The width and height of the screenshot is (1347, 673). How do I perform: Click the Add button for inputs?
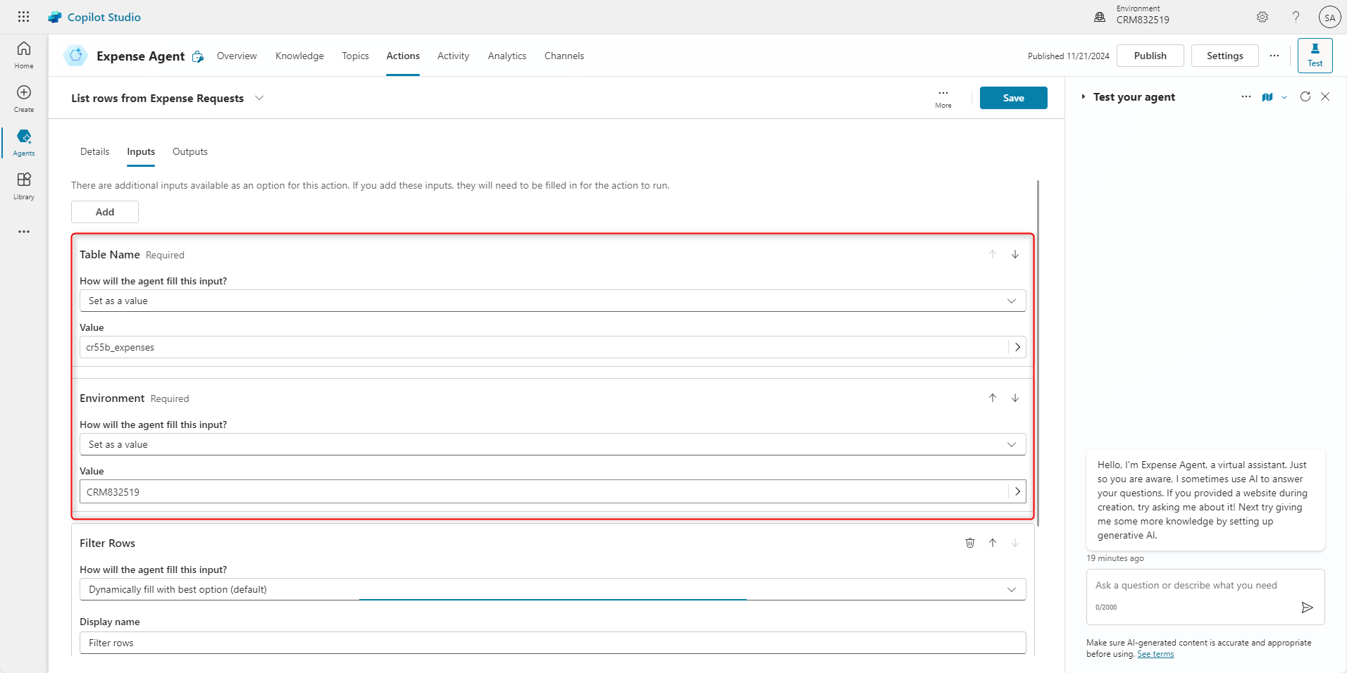pyautogui.click(x=105, y=212)
